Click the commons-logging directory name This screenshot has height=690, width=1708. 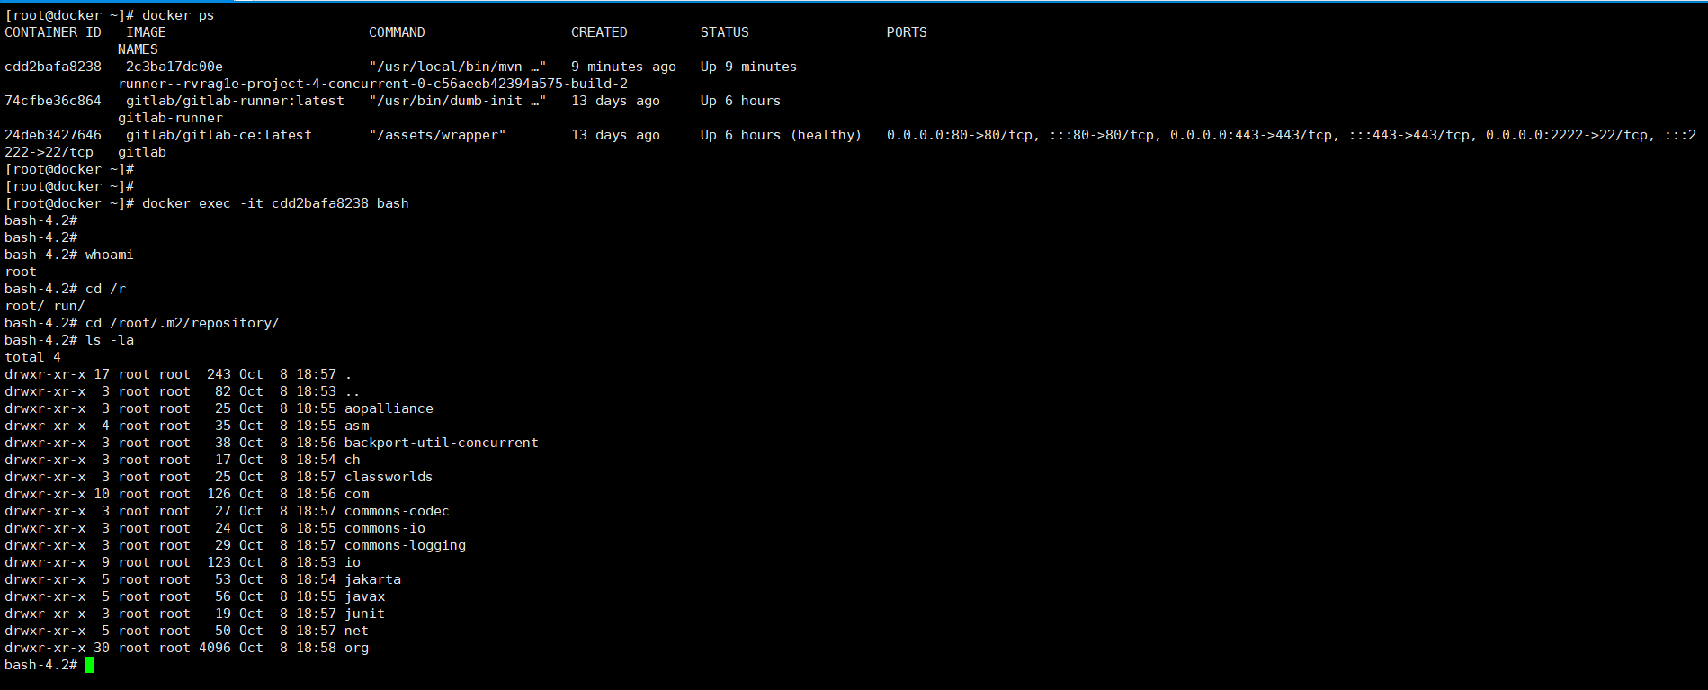coord(405,545)
